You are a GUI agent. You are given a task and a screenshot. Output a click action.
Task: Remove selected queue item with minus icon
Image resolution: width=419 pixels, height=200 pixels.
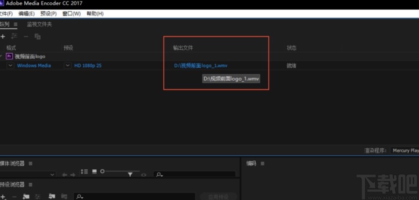(x=26, y=36)
